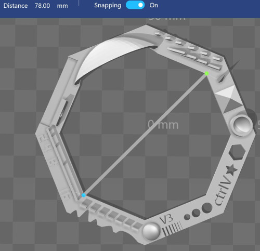Select the blue measurement endpoint
This screenshot has width=260, height=251.
click(x=84, y=195)
